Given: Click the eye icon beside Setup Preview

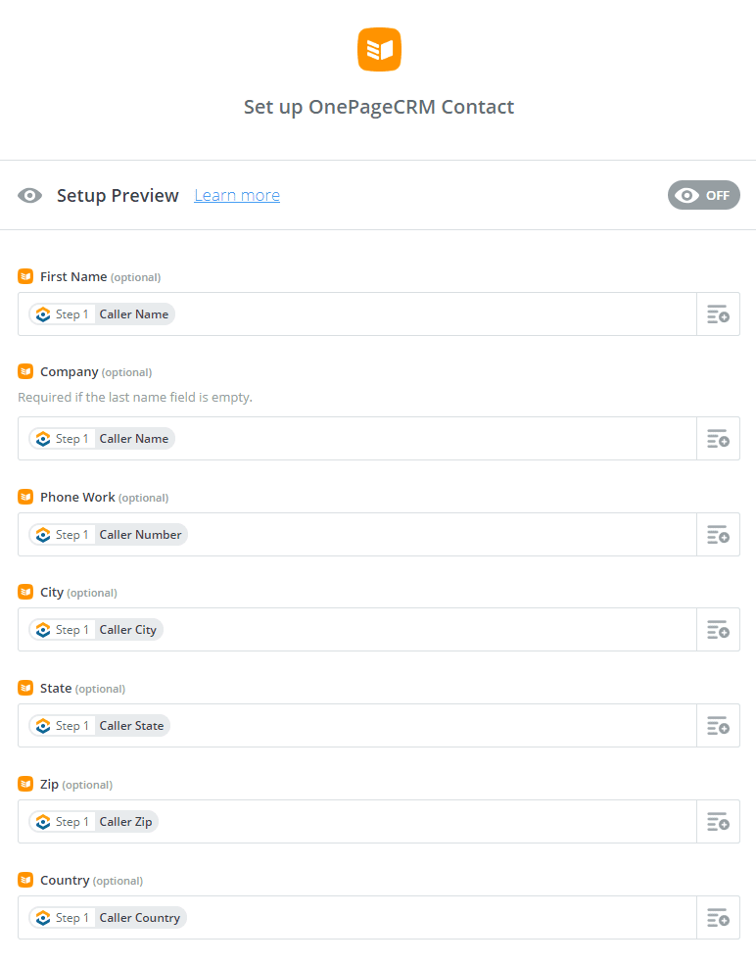Looking at the screenshot, I should (x=29, y=196).
